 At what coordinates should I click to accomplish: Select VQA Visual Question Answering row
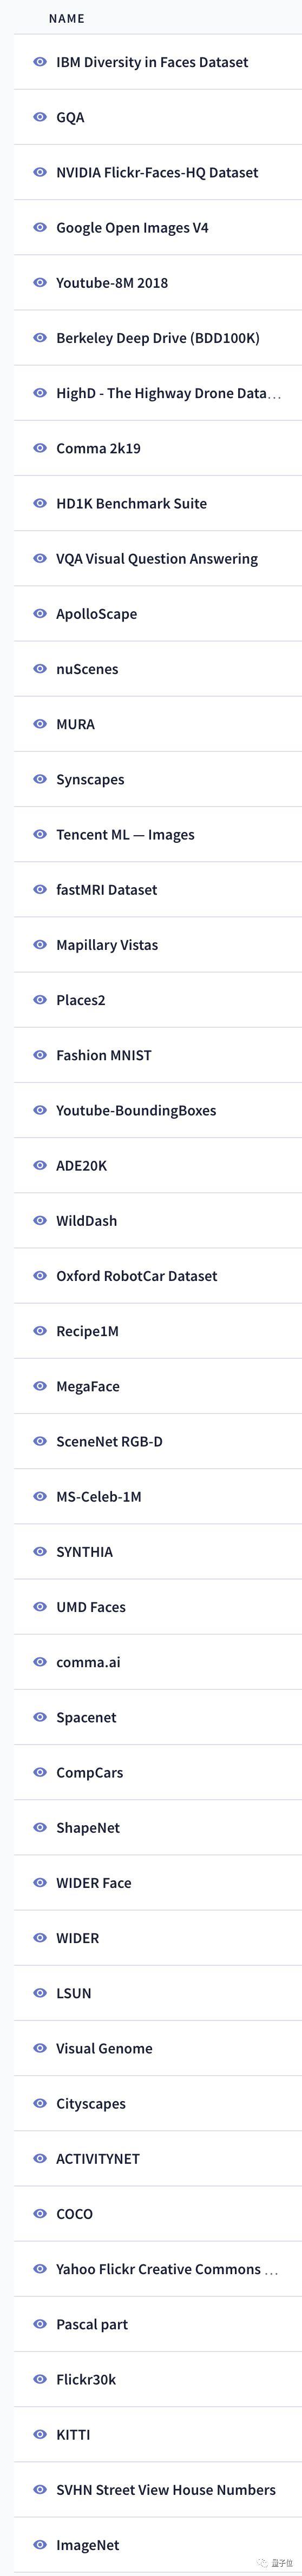click(157, 559)
